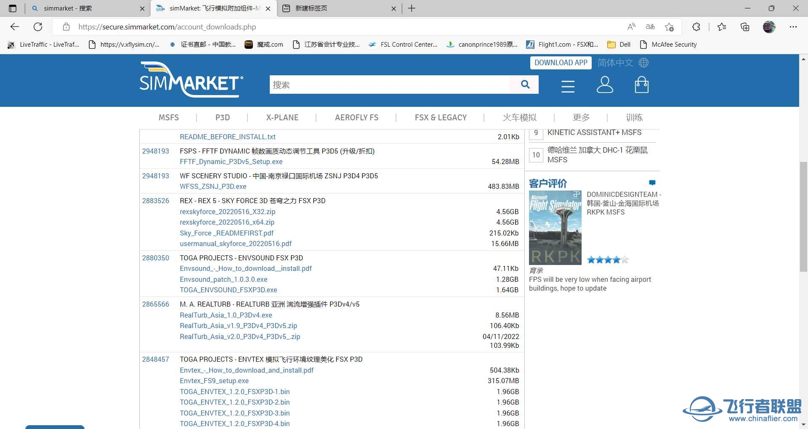Close the 新建标签页 tab
This screenshot has height=429, width=808.
[x=393, y=8]
